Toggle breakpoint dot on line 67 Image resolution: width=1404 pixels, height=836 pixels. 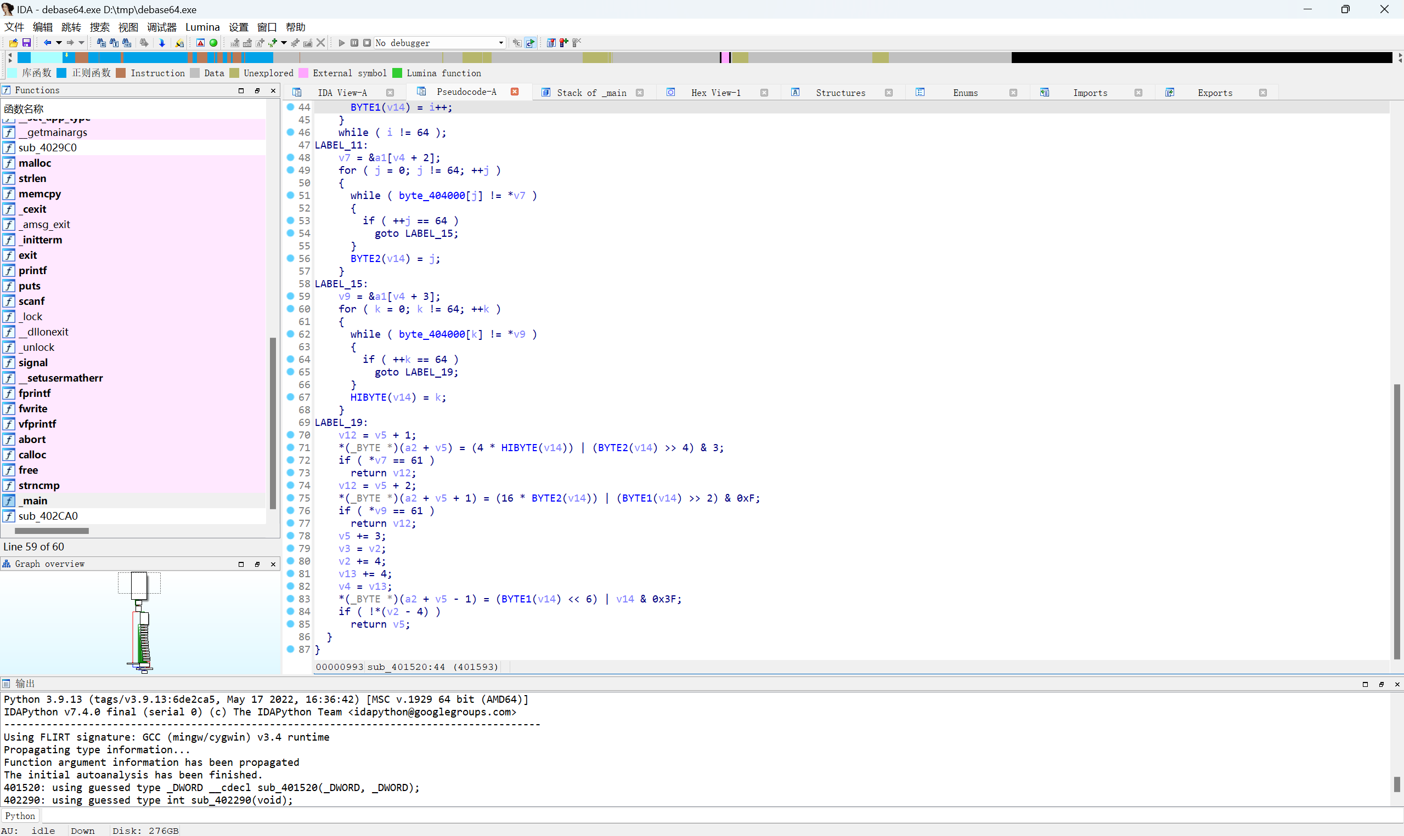point(290,396)
